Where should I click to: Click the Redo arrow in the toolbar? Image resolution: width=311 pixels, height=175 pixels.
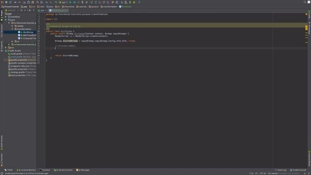(19, 2)
